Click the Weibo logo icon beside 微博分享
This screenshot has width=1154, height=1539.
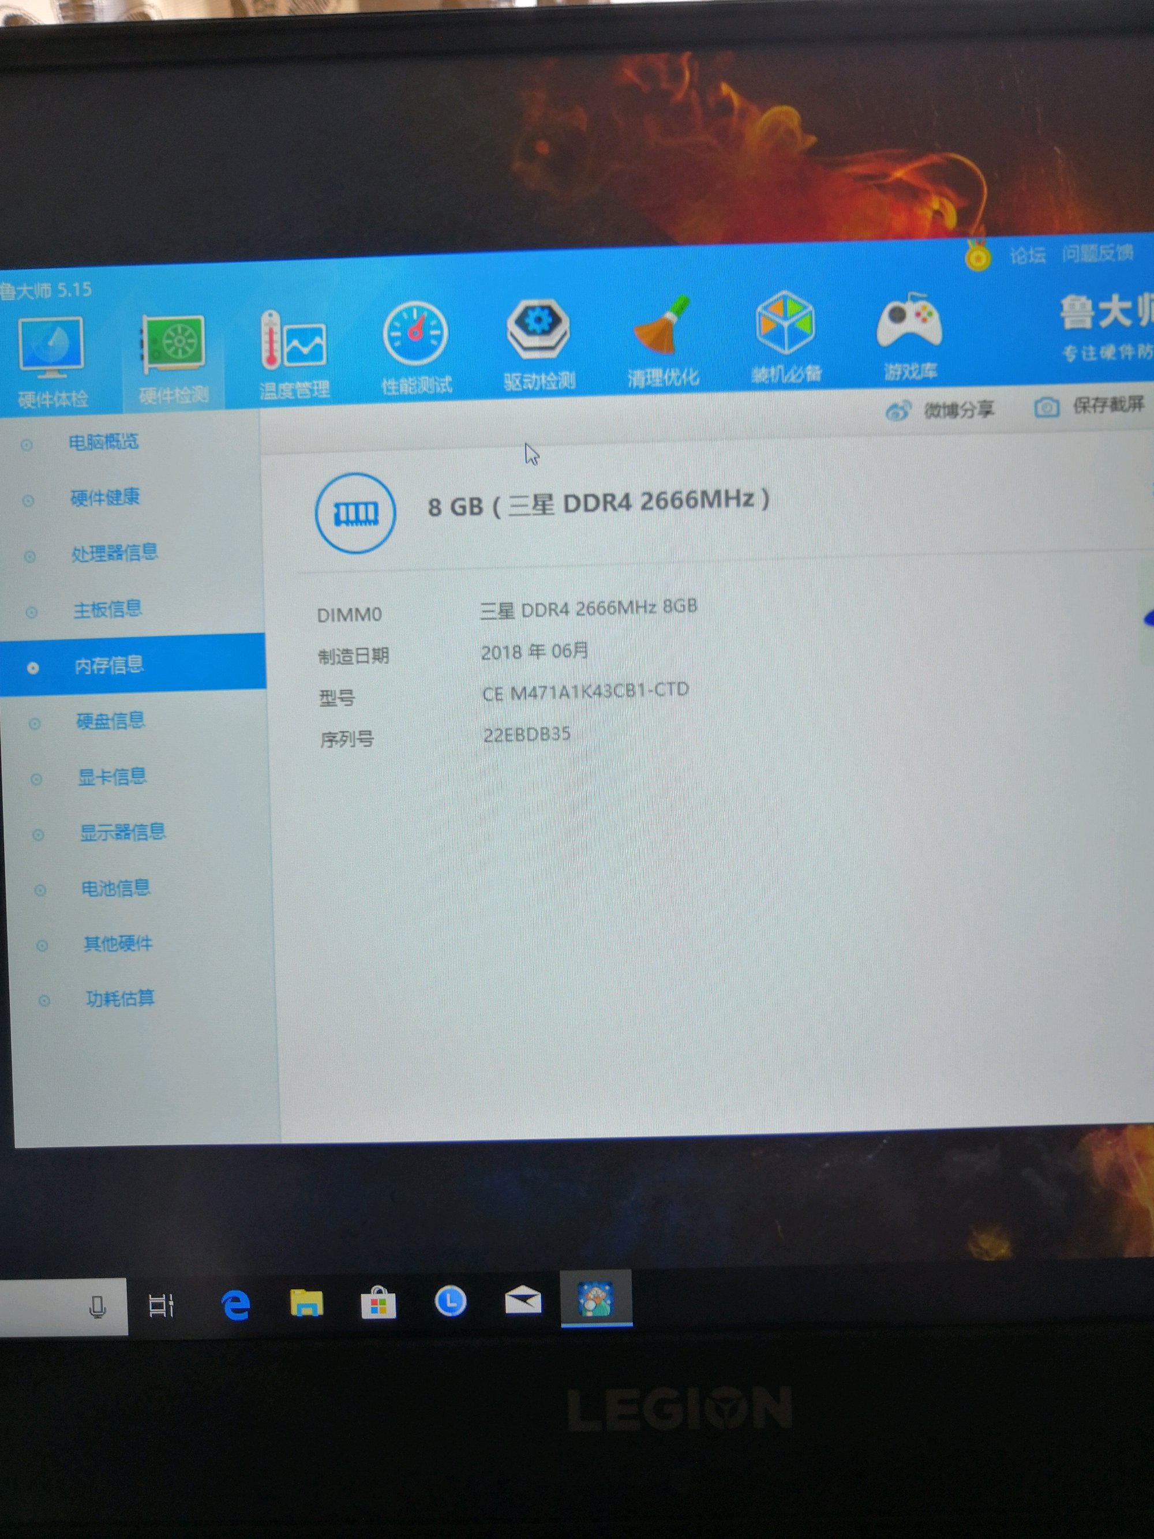point(898,410)
